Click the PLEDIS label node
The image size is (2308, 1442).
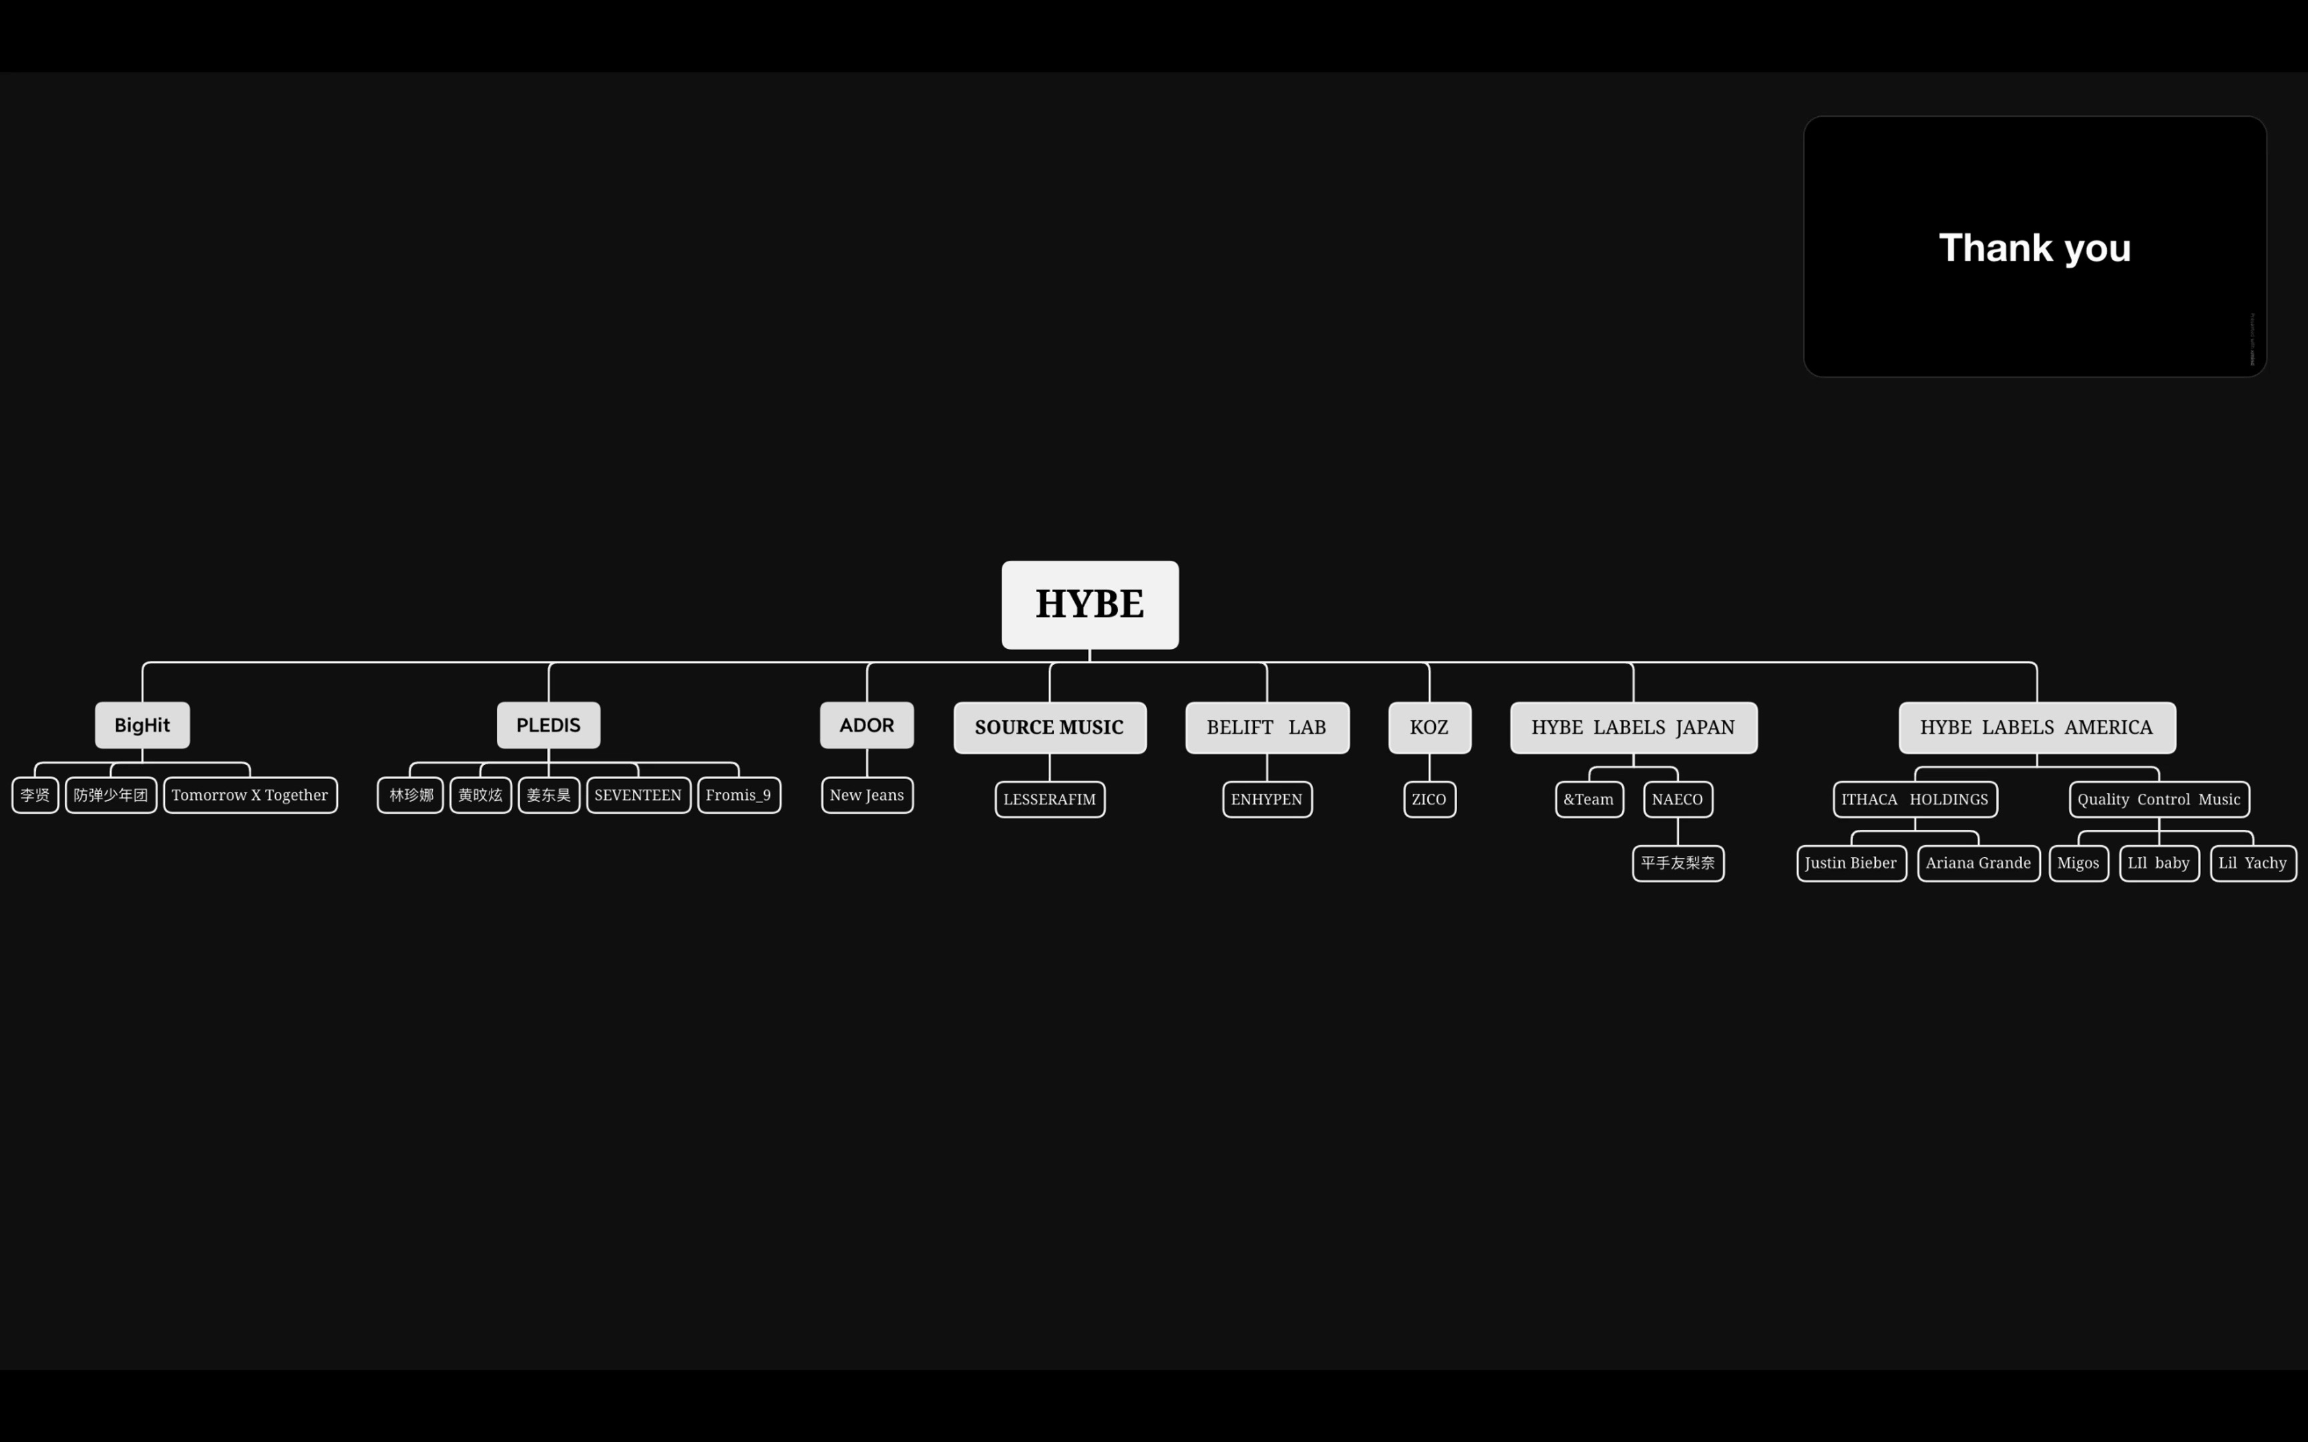tap(547, 724)
